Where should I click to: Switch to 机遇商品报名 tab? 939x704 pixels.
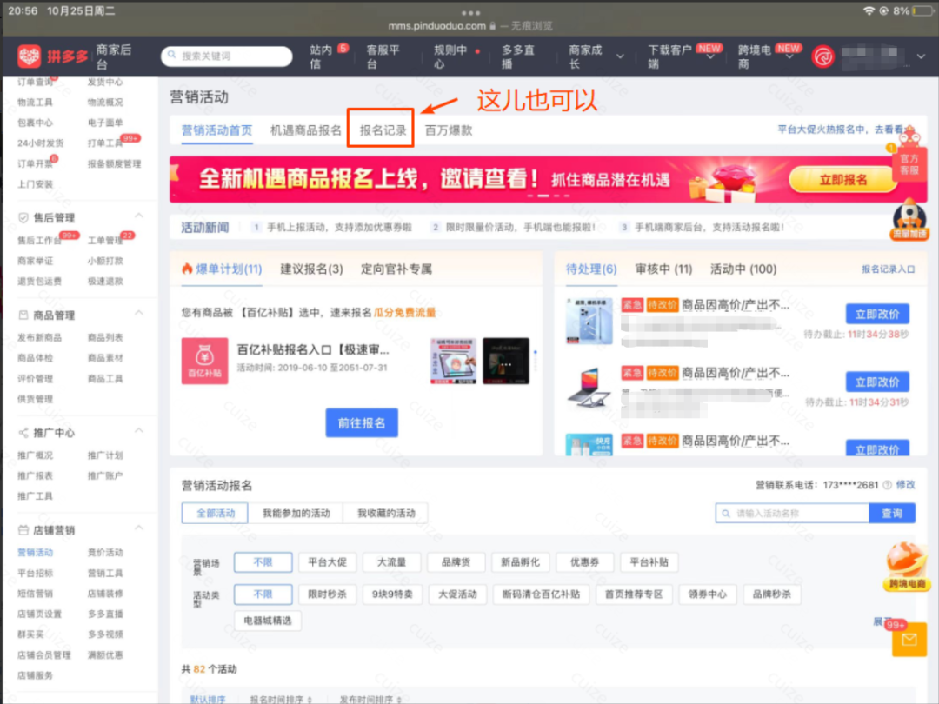pyautogui.click(x=305, y=130)
